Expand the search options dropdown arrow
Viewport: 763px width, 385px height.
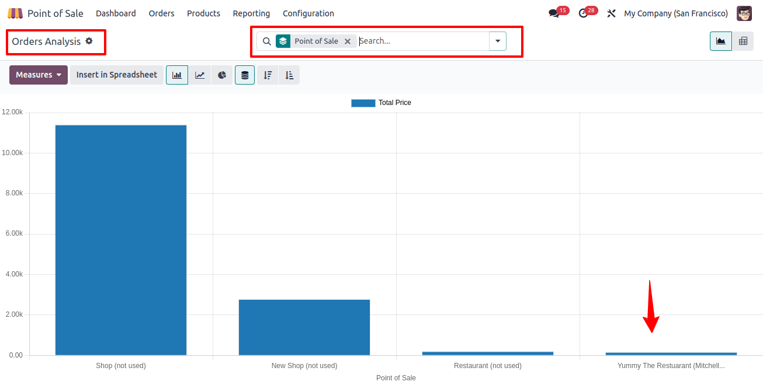click(498, 41)
